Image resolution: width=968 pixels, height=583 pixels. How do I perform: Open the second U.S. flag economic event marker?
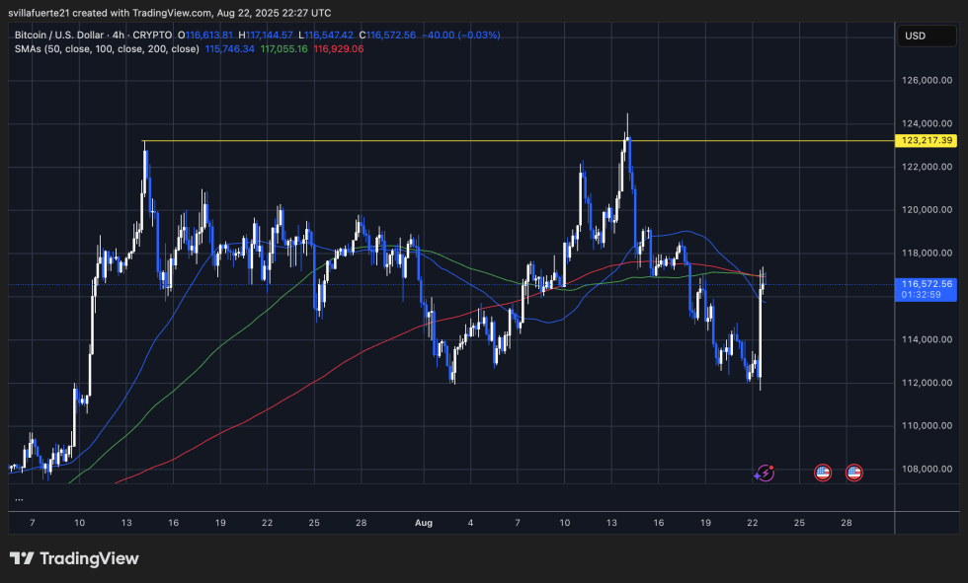pyautogui.click(x=853, y=472)
